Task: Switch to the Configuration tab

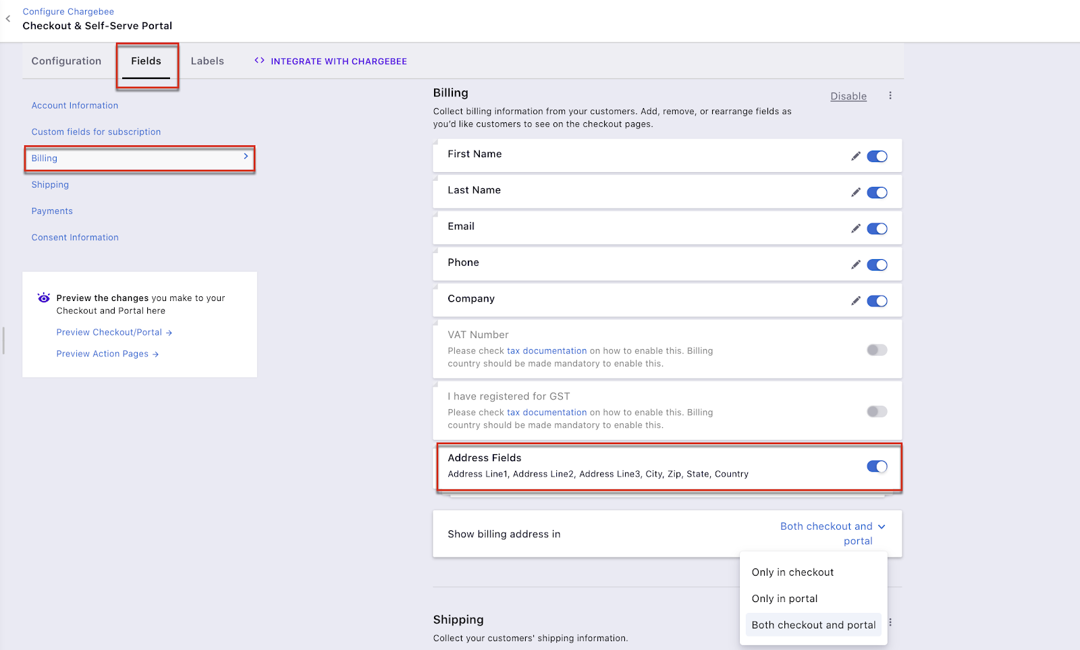Action: coord(66,61)
